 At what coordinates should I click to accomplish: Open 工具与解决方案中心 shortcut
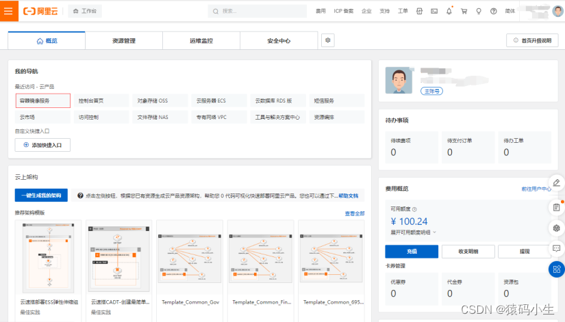point(278,118)
